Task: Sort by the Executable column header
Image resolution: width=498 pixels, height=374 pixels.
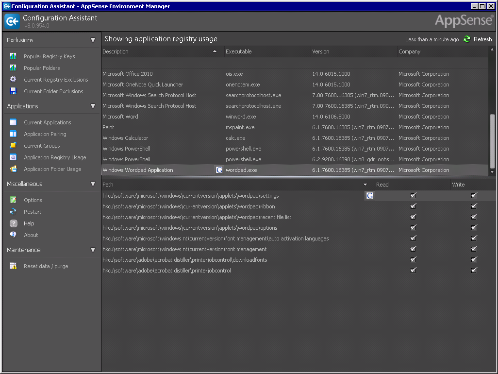Action: click(268, 51)
